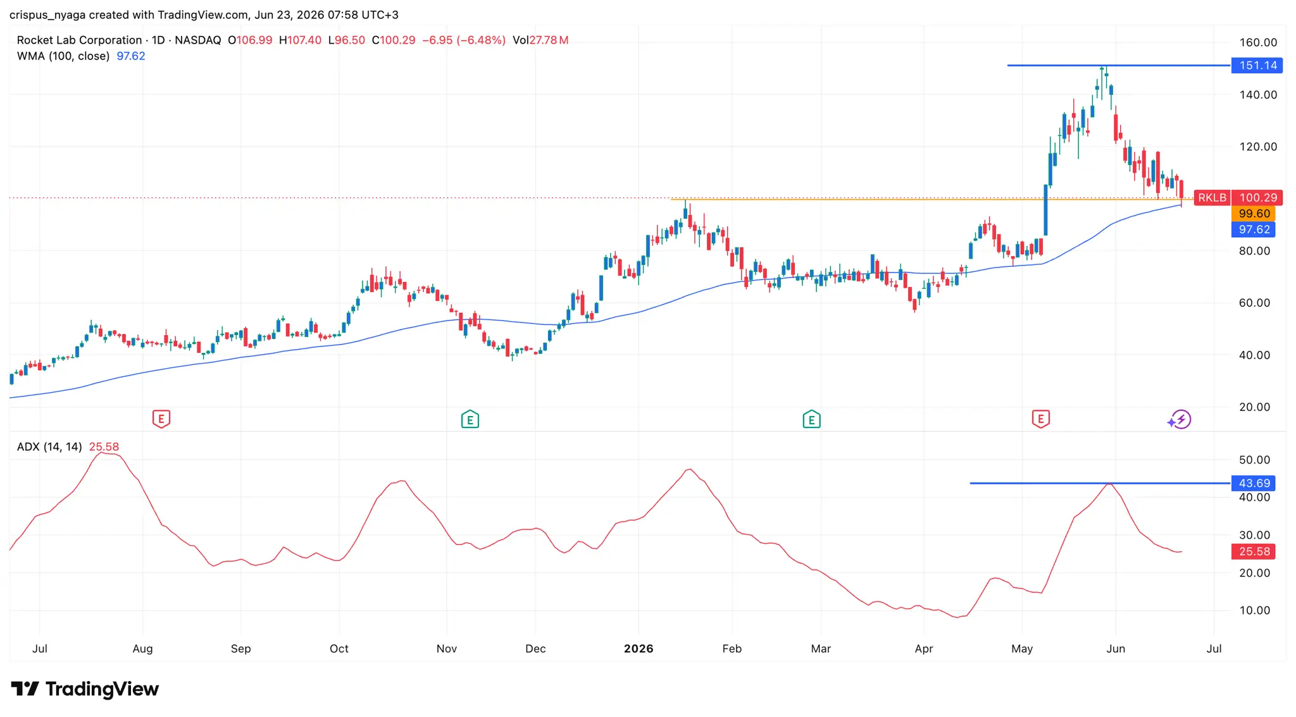Viewport: 1296px width, 717px height.
Task: Click the −6.95 (−6.48%) change value
Action: pyautogui.click(x=464, y=40)
